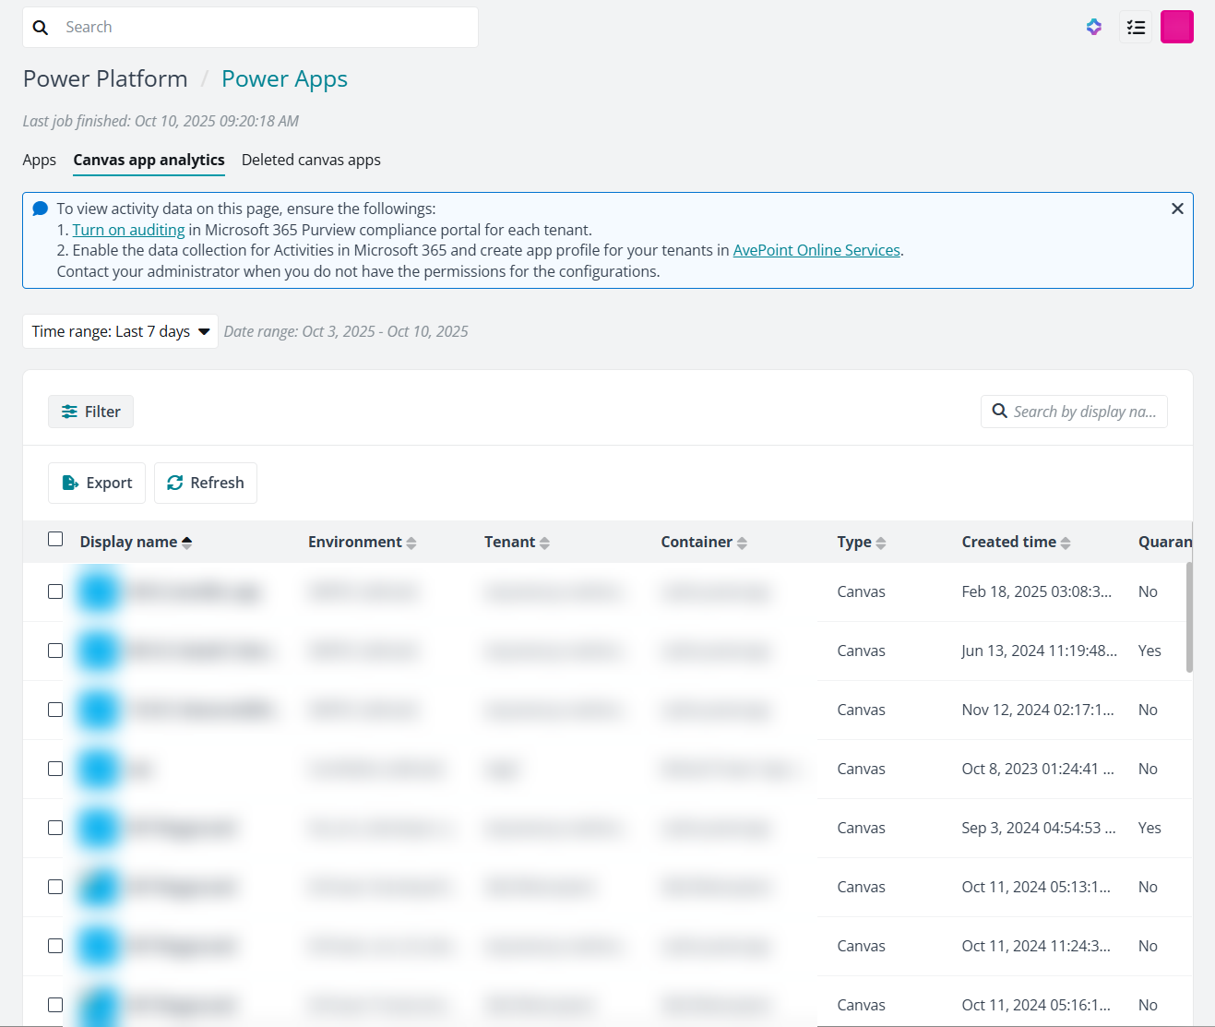This screenshot has width=1215, height=1027.
Task: Open the AvePoint Online Services link
Action: [816, 249]
